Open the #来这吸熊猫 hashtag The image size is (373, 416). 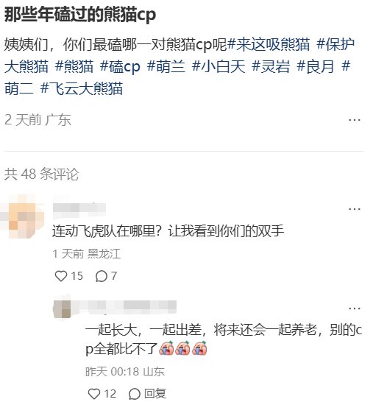[269, 44]
